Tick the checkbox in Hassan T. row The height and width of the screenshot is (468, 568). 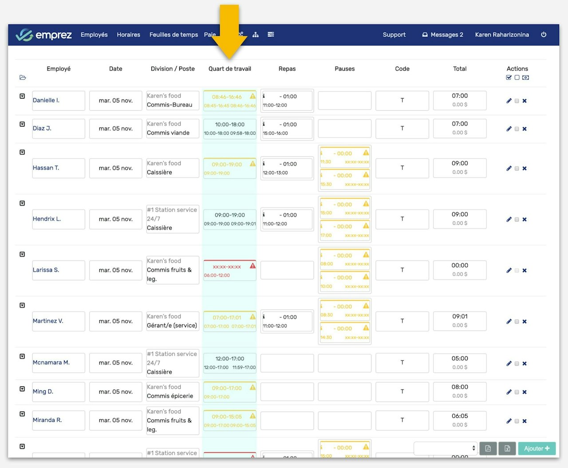pyautogui.click(x=517, y=169)
